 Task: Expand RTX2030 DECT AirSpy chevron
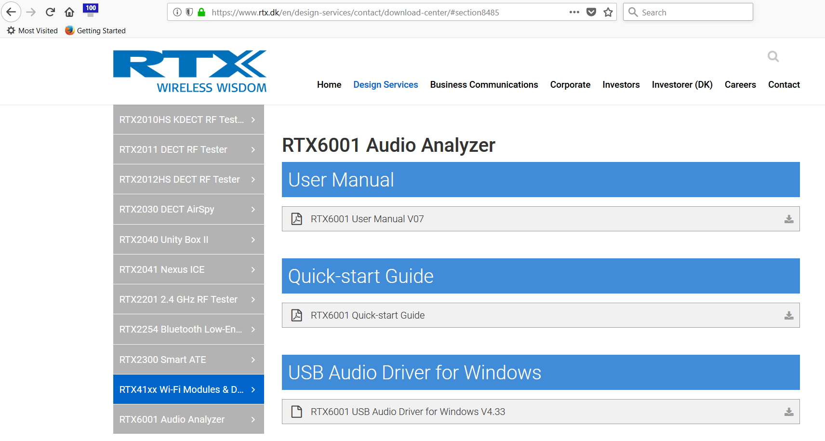pyautogui.click(x=253, y=209)
